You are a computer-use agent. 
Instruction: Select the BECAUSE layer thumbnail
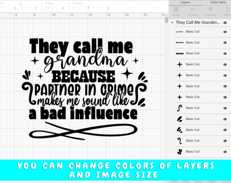180,53
